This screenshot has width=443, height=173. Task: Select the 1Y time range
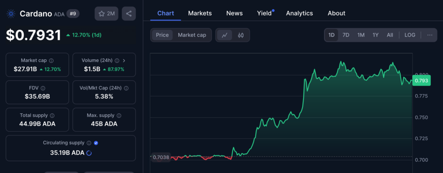[x=375, y=35]
